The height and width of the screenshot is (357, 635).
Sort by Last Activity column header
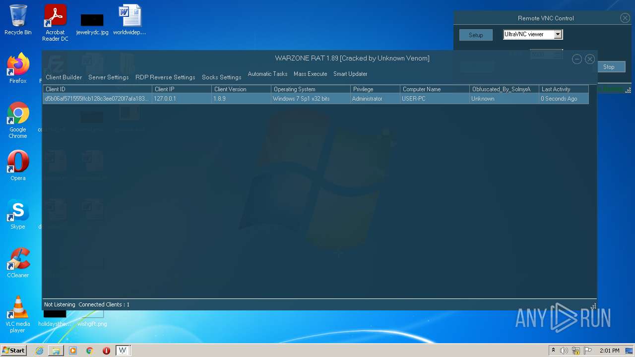[x=564, y=89]
